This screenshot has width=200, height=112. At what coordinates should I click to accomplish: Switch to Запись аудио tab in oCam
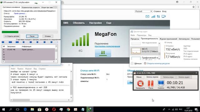[x=184, y=77]
